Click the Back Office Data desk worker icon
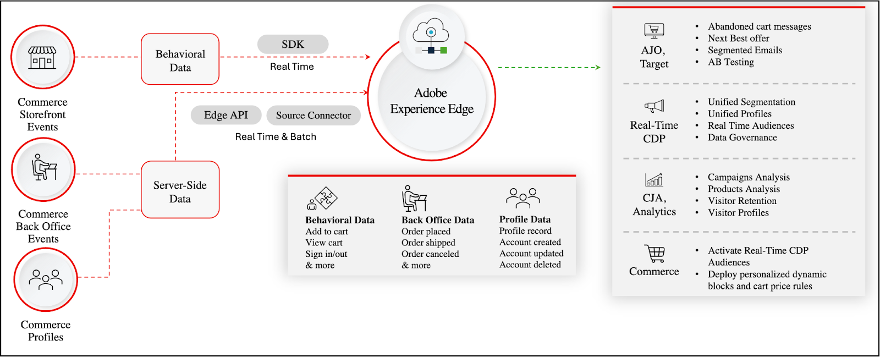Image resolution: width=880 pixels, height=357 pixels. (x=414, y=199)
